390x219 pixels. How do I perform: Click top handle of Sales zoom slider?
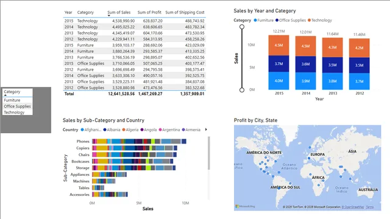(242, 27)
